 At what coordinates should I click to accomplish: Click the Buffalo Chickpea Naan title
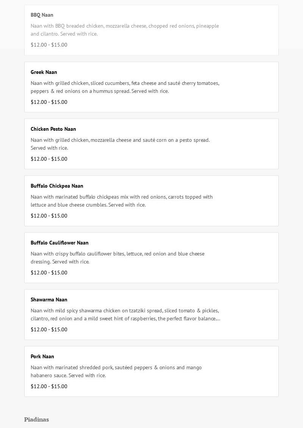pyautogui.click(x=57, y=186)
